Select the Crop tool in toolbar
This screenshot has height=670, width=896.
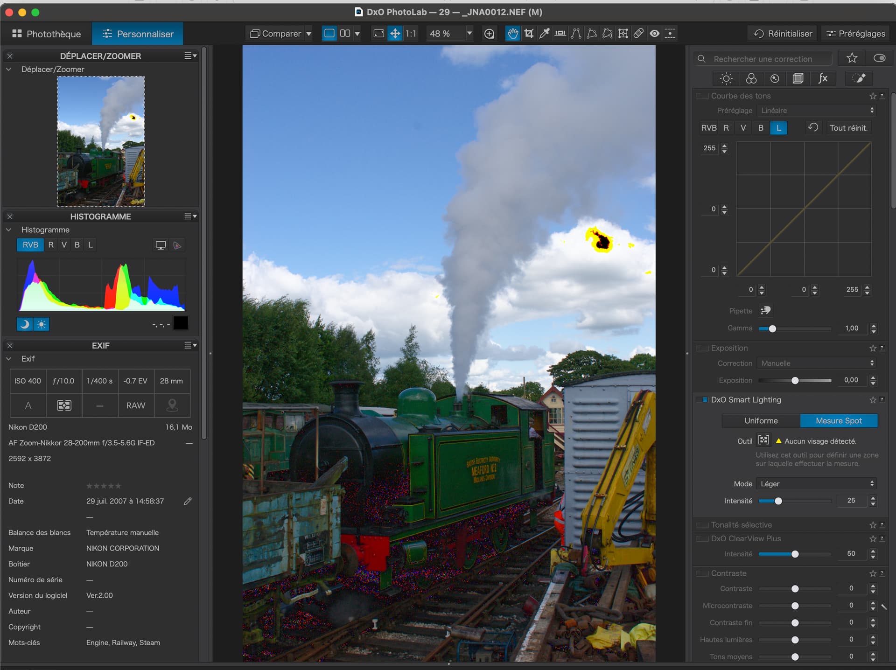(529, 34)
